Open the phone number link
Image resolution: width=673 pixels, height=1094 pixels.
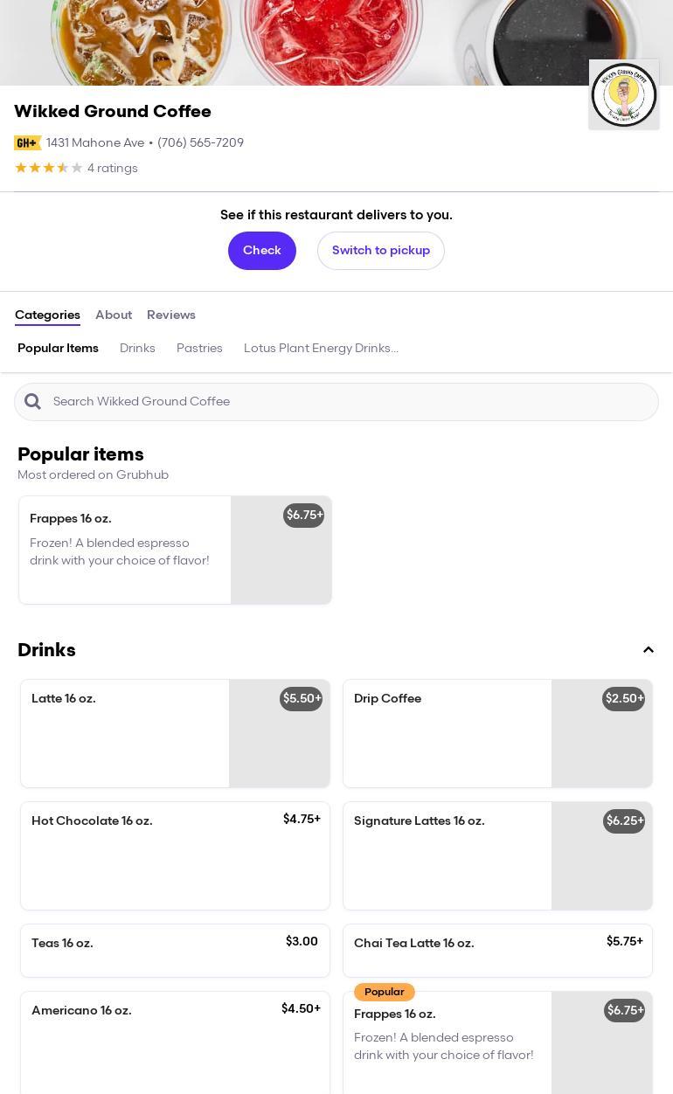pos(200,143)
